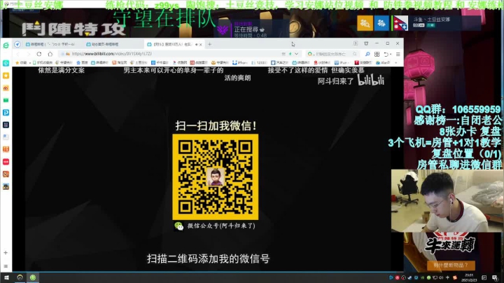The image size is (504, 283).
Task: Click the browser back arrow
Action: (17, 54)
